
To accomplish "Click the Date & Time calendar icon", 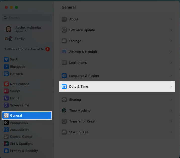I will [64, 86].
